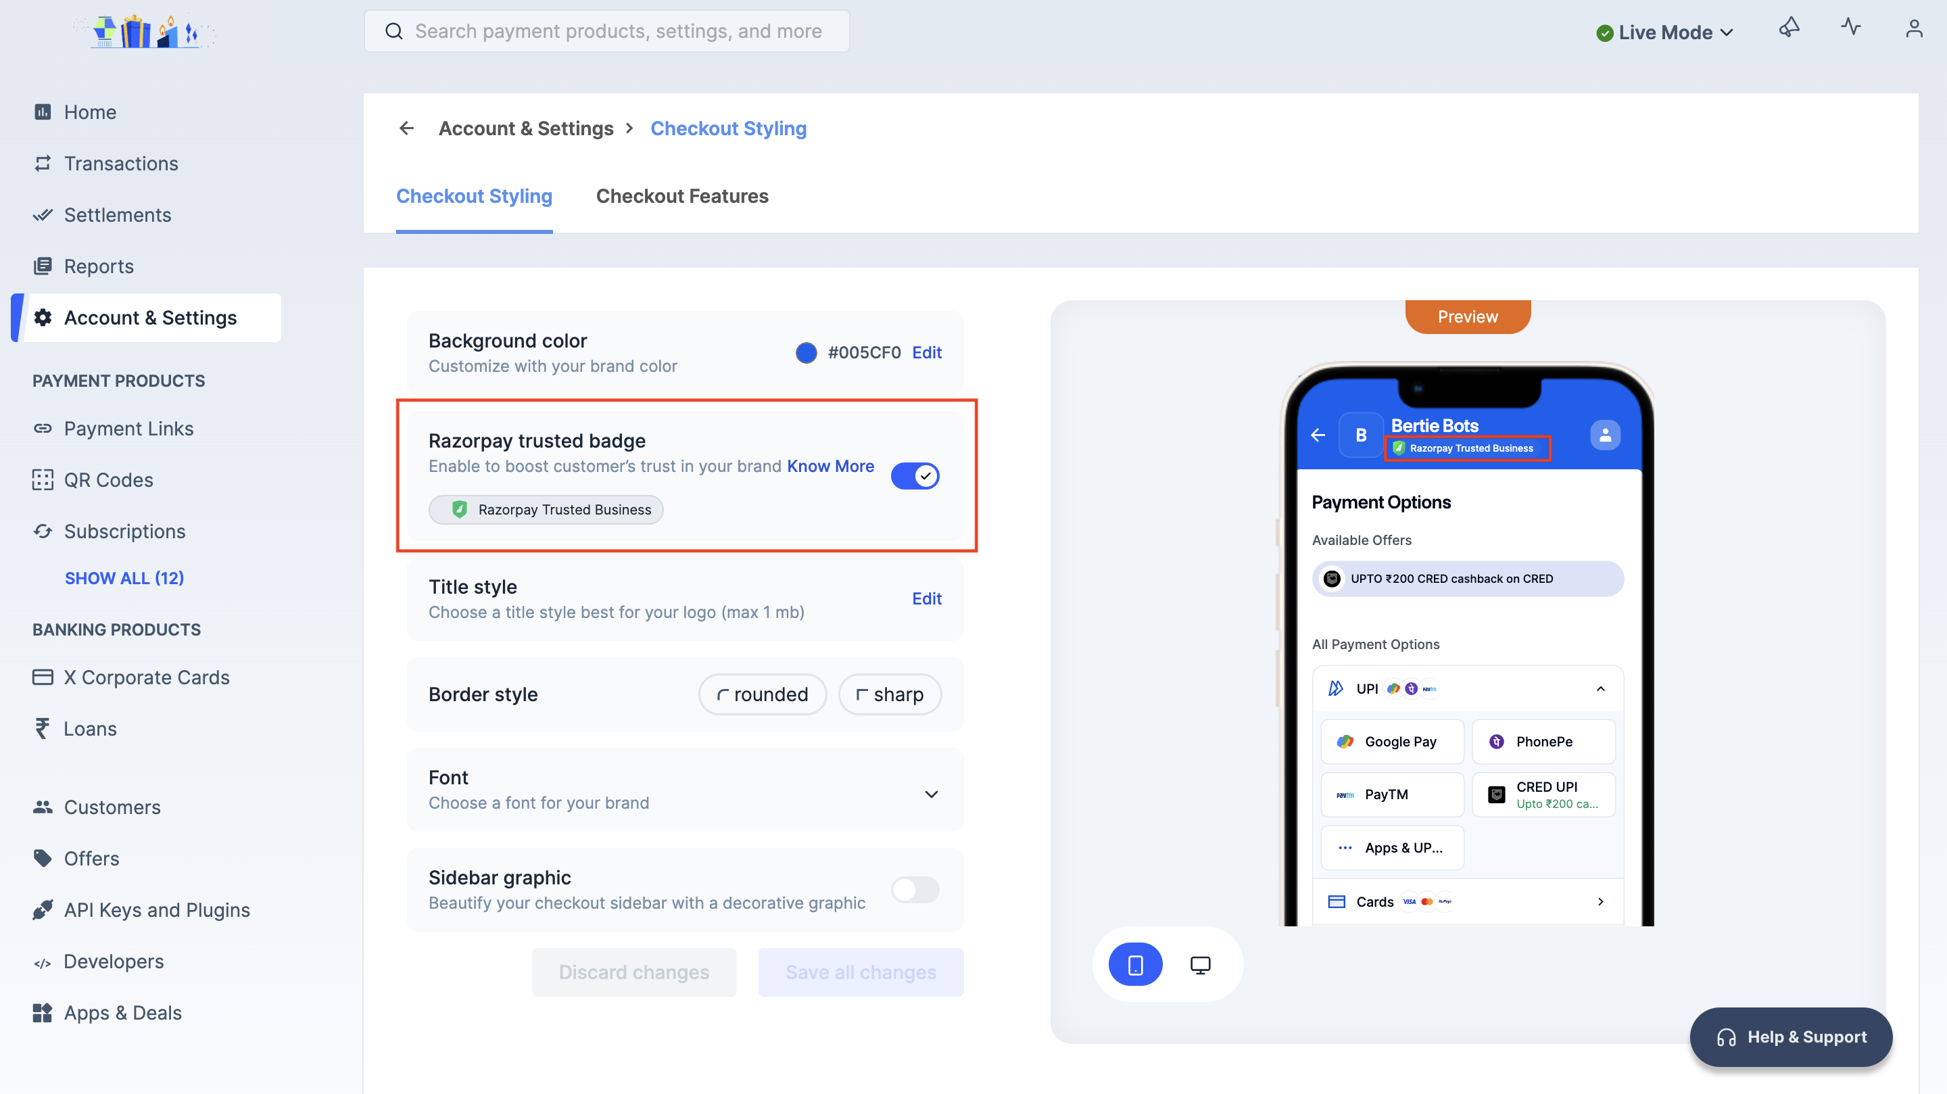Image resolution: width=1947 pixels, height=1094 pixels.
Task: Click the Home sidebar icon
Action: click(43, 112)
